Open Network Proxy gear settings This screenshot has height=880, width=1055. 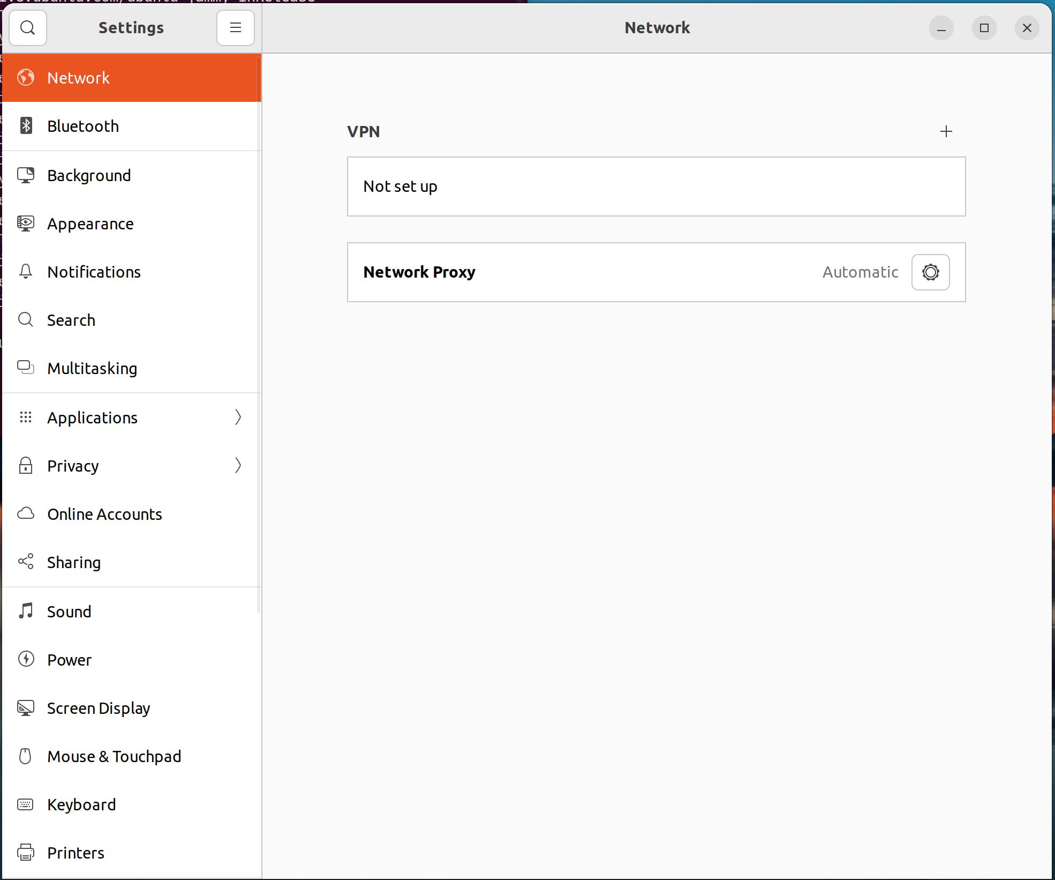pyautogui.click(x=931, y=272)
